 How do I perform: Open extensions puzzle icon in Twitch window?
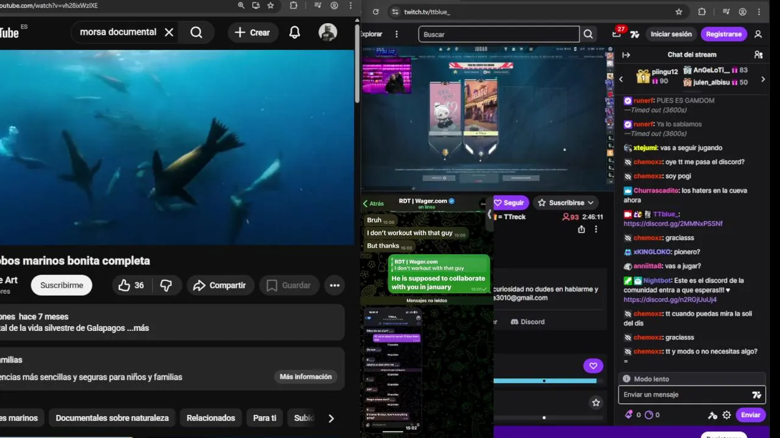point(701,12)
